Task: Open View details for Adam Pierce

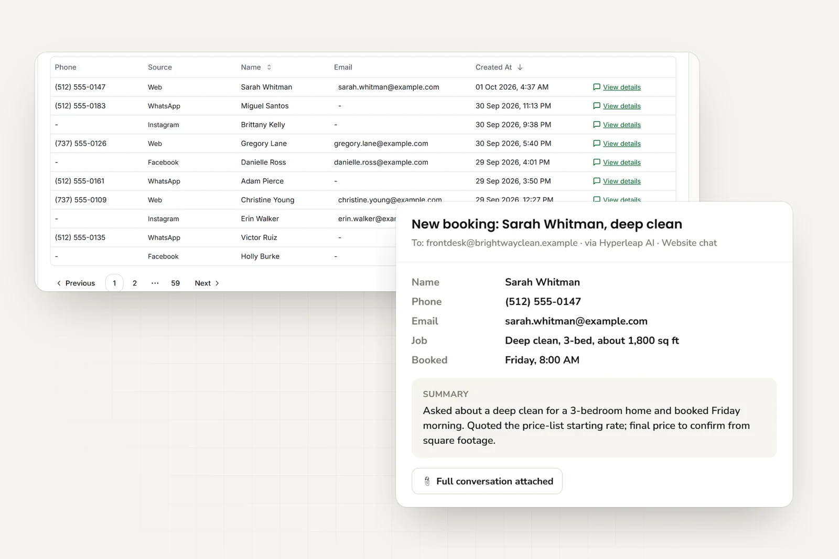Action: pos(622,181)
